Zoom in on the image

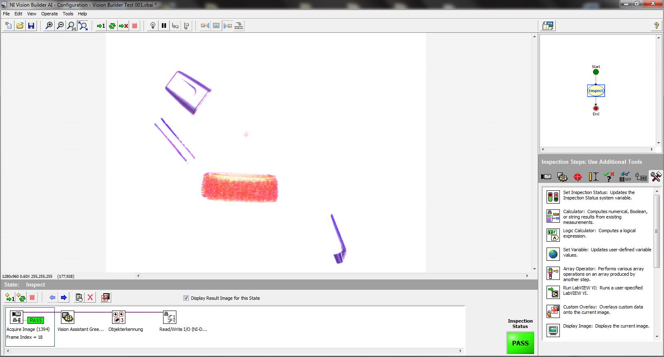(x=49, y=26)
